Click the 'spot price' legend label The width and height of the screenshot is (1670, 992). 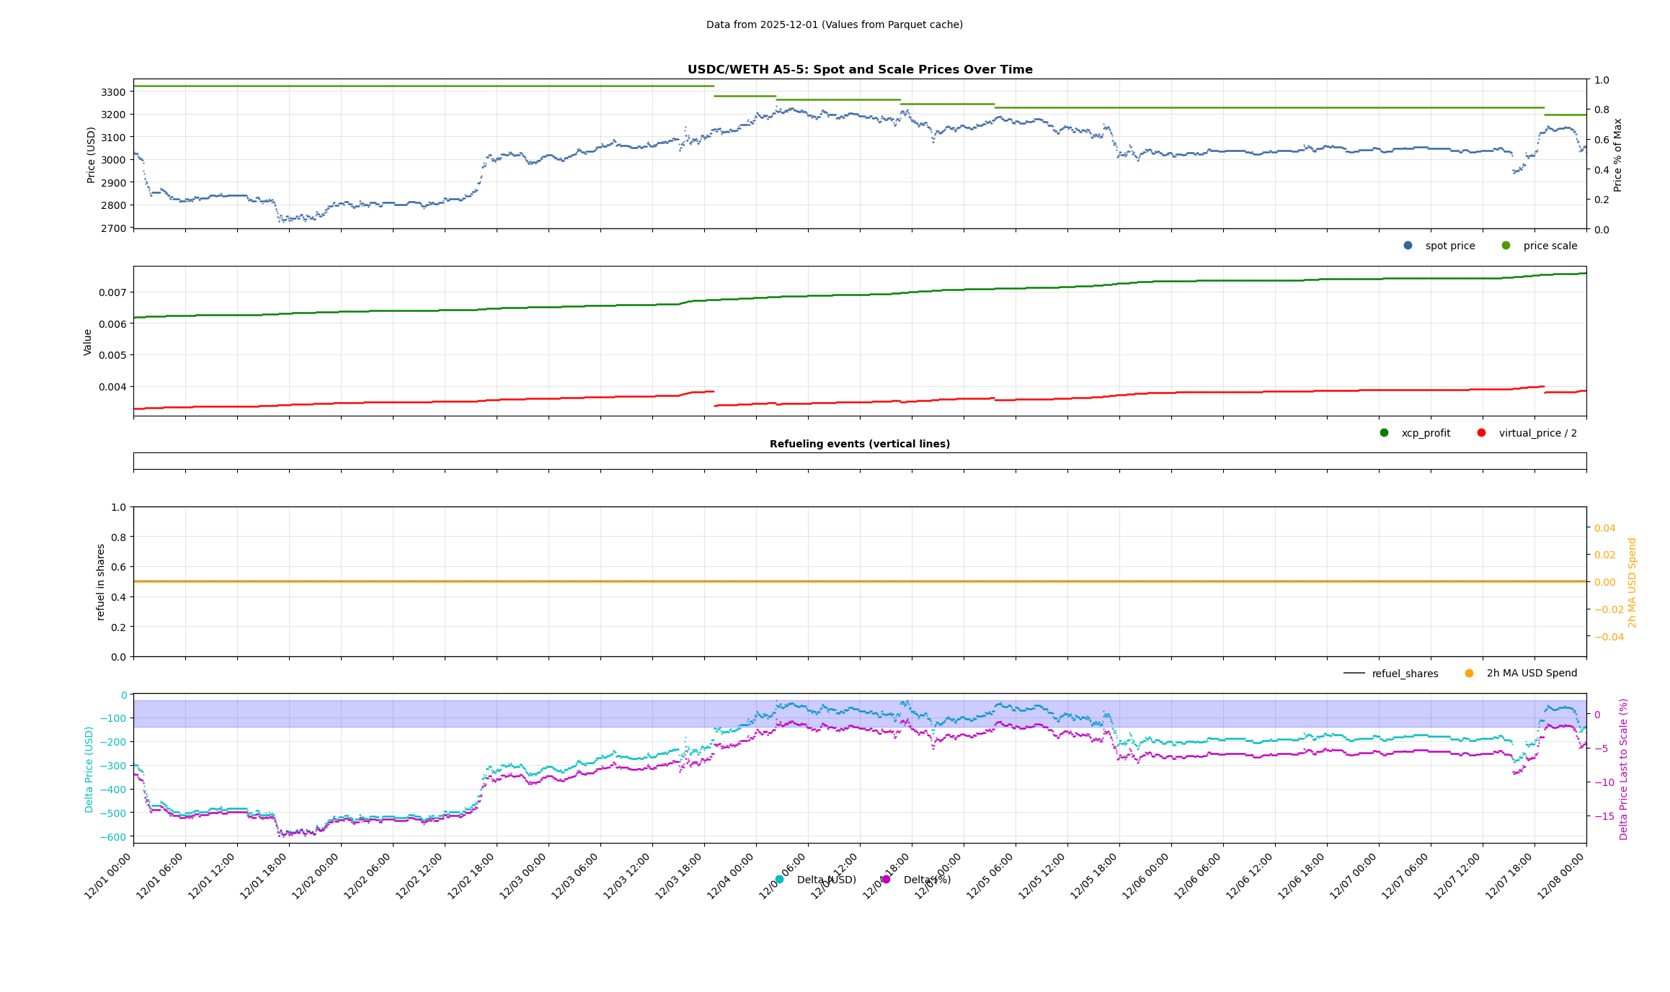coord(1449,246)
